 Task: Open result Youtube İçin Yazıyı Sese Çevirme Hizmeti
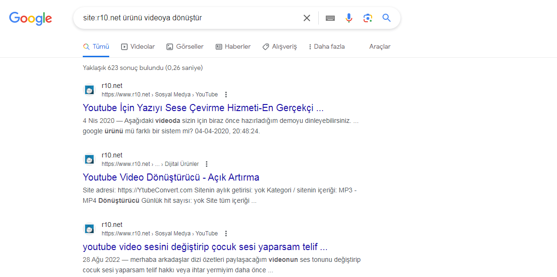click(x=203, y=108)
